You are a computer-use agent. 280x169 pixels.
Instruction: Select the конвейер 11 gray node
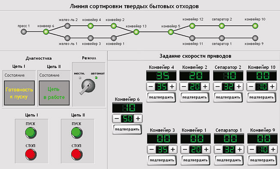[192, 38]
